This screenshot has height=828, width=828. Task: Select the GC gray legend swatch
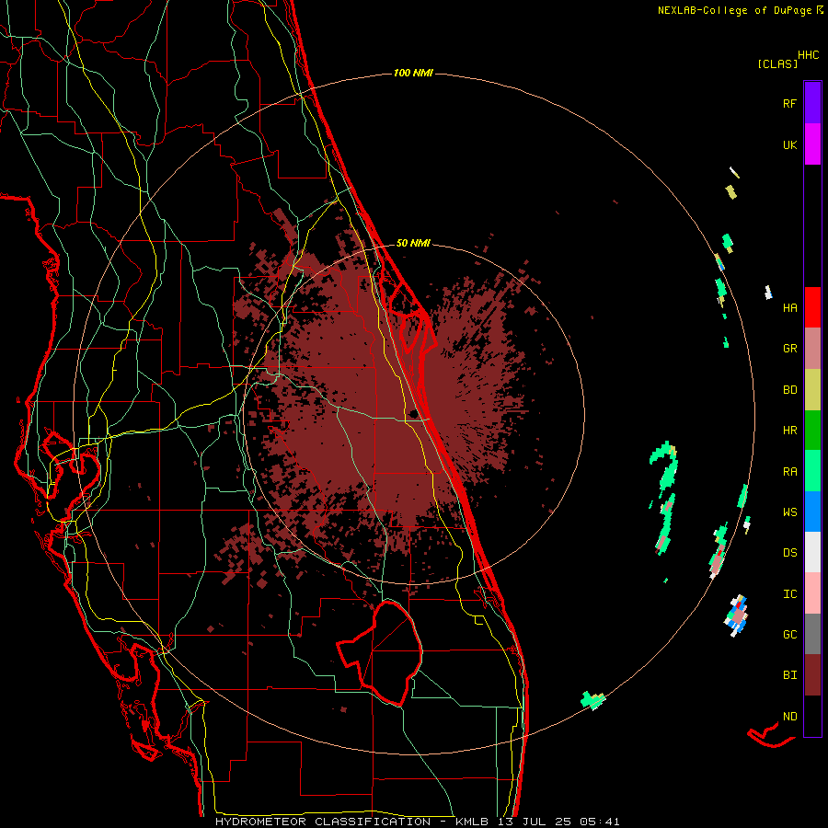point(812,634)
